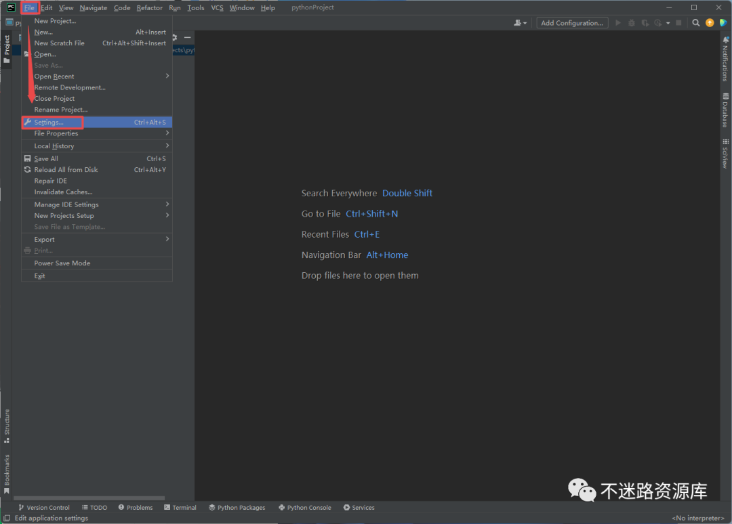Click the Project panel horizontal scrollbar
732x524 pixels.
[88, 498]
